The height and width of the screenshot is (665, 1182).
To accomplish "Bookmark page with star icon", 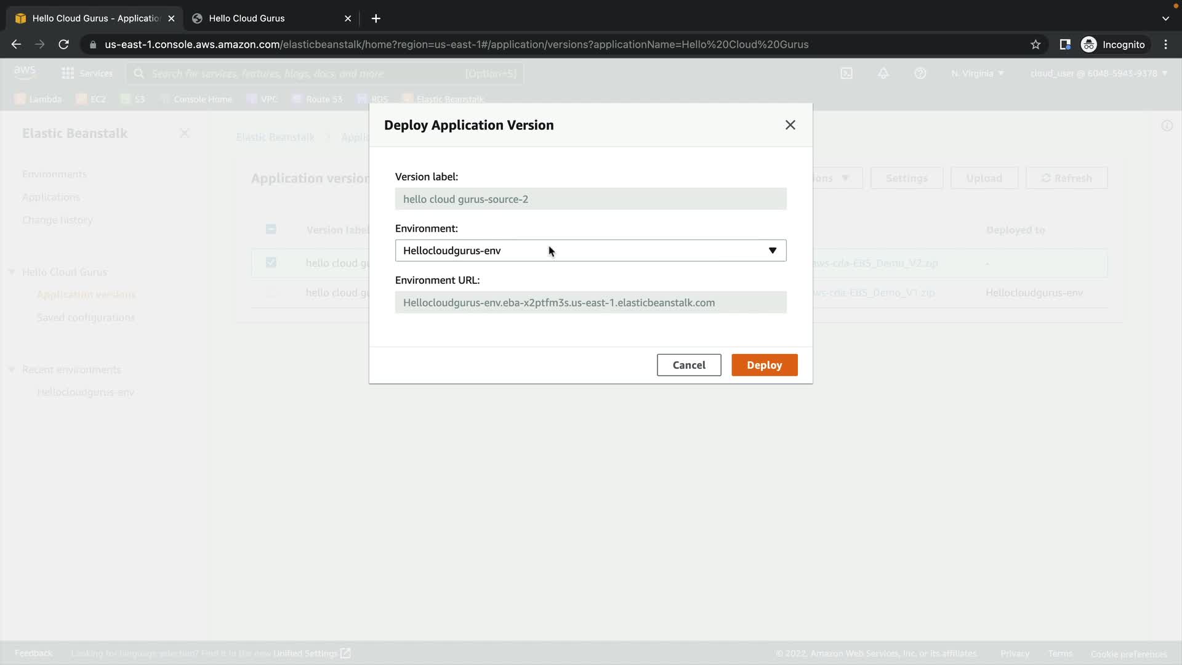I will (x=1035, y=44).
